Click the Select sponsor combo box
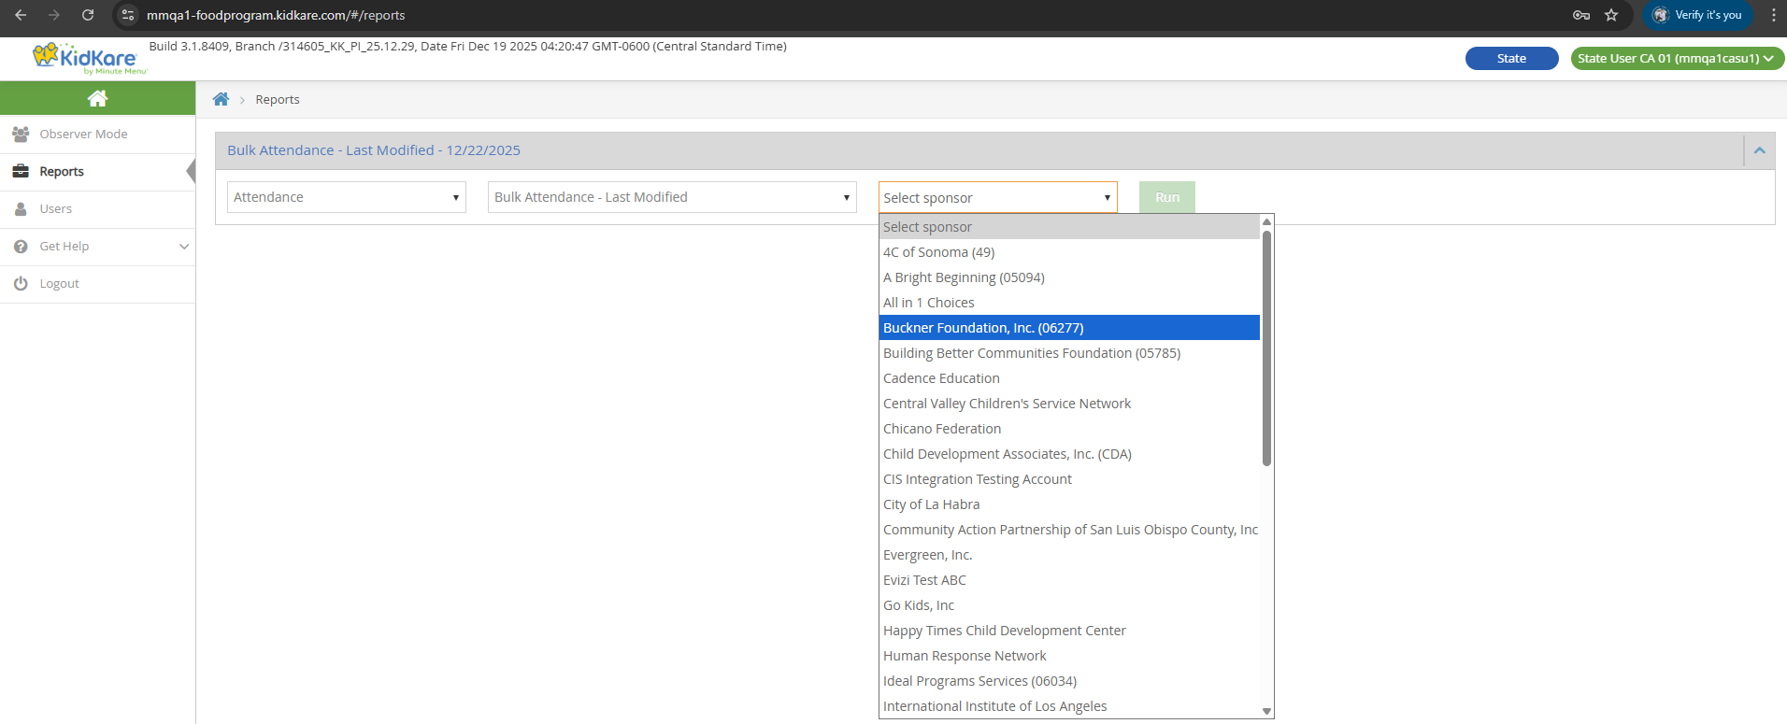Screen dimensions: 1787x724 [997, 197]
